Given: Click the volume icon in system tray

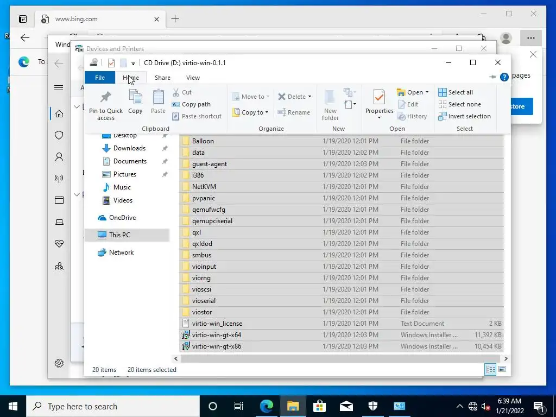Looking at the screenshot, I should coord(485,406).
